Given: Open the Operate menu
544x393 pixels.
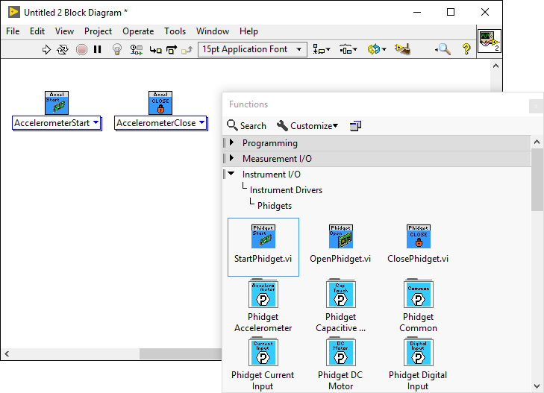Looking at the screenshot, I should [x=138, y=31].
